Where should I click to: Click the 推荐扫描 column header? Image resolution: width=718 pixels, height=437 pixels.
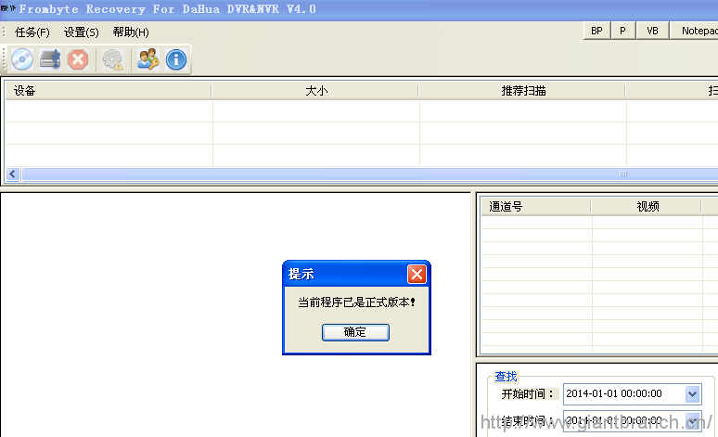pos(522,91)
